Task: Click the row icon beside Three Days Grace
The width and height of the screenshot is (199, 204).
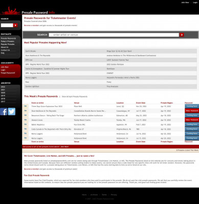Action: pos(26,106)
